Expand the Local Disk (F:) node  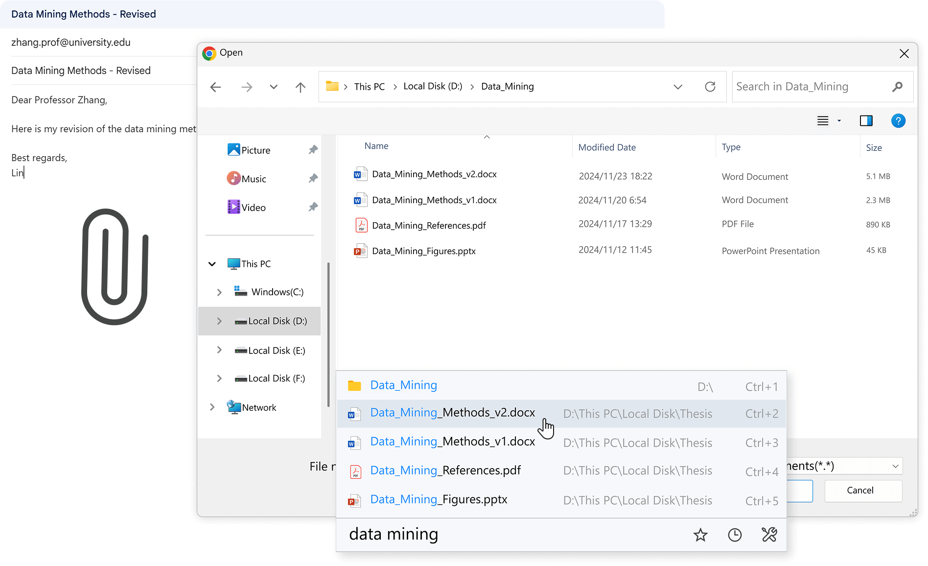click(x=219, y=378)
